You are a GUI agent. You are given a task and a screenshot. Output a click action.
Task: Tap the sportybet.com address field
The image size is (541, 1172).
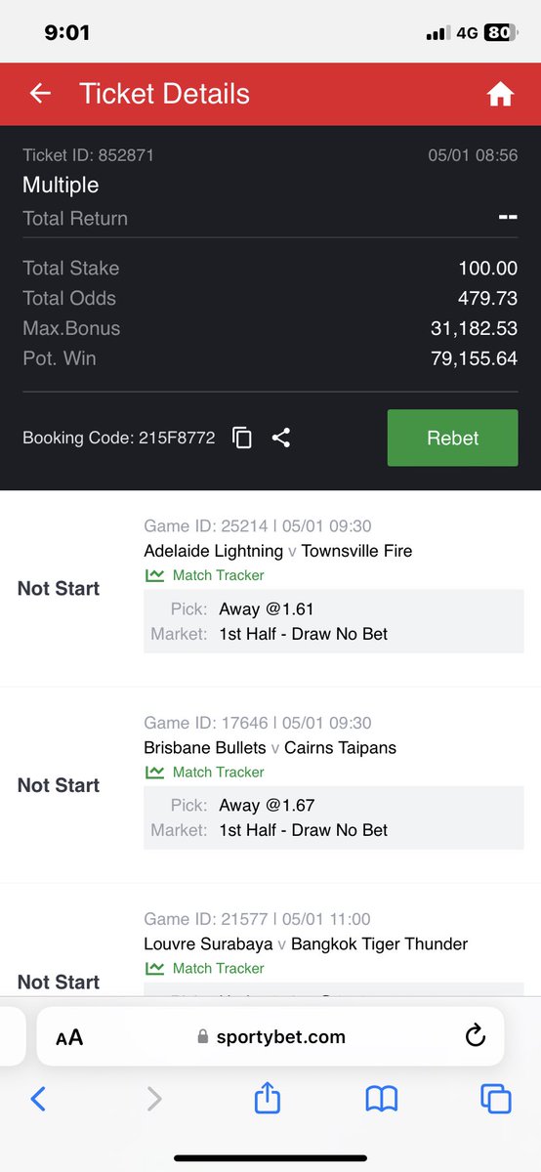point(270,1036)
